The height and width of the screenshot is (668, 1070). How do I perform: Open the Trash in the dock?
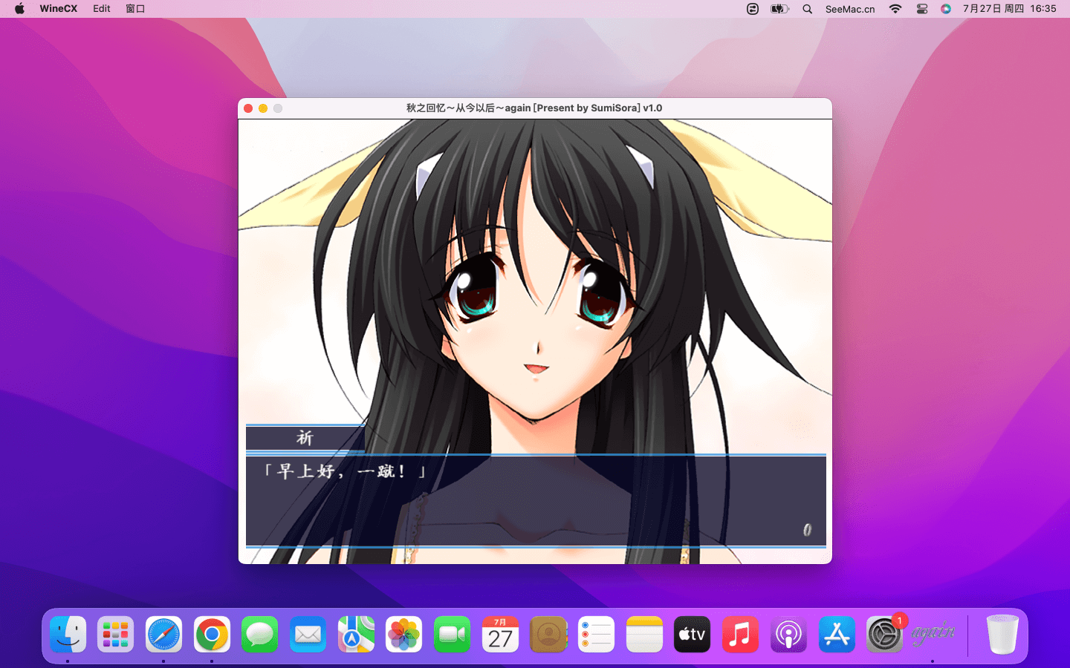coord(1002,635)
